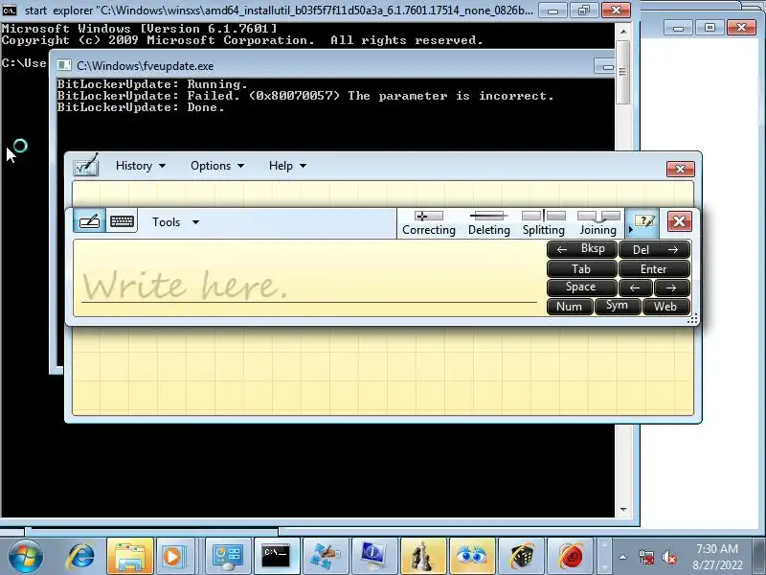Viewport: 766px width, 575px height.
Task: Show hidden system tray icons
Action: pyautogui.click(x=623, y=557)
